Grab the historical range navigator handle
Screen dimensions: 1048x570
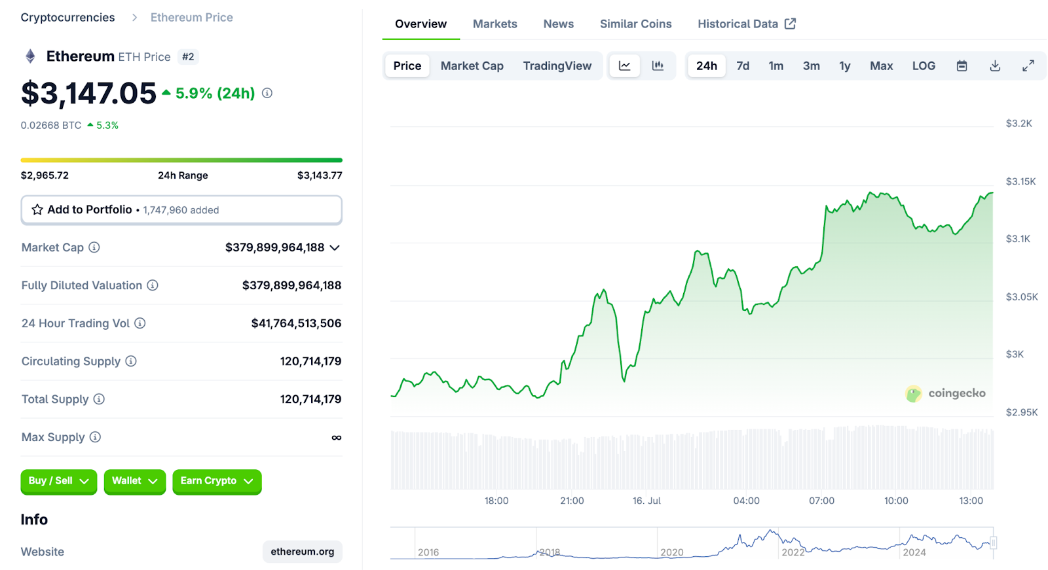[993, 543]
